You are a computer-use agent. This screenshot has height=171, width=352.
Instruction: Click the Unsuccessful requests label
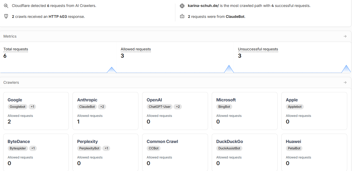[x=258, y=49]
